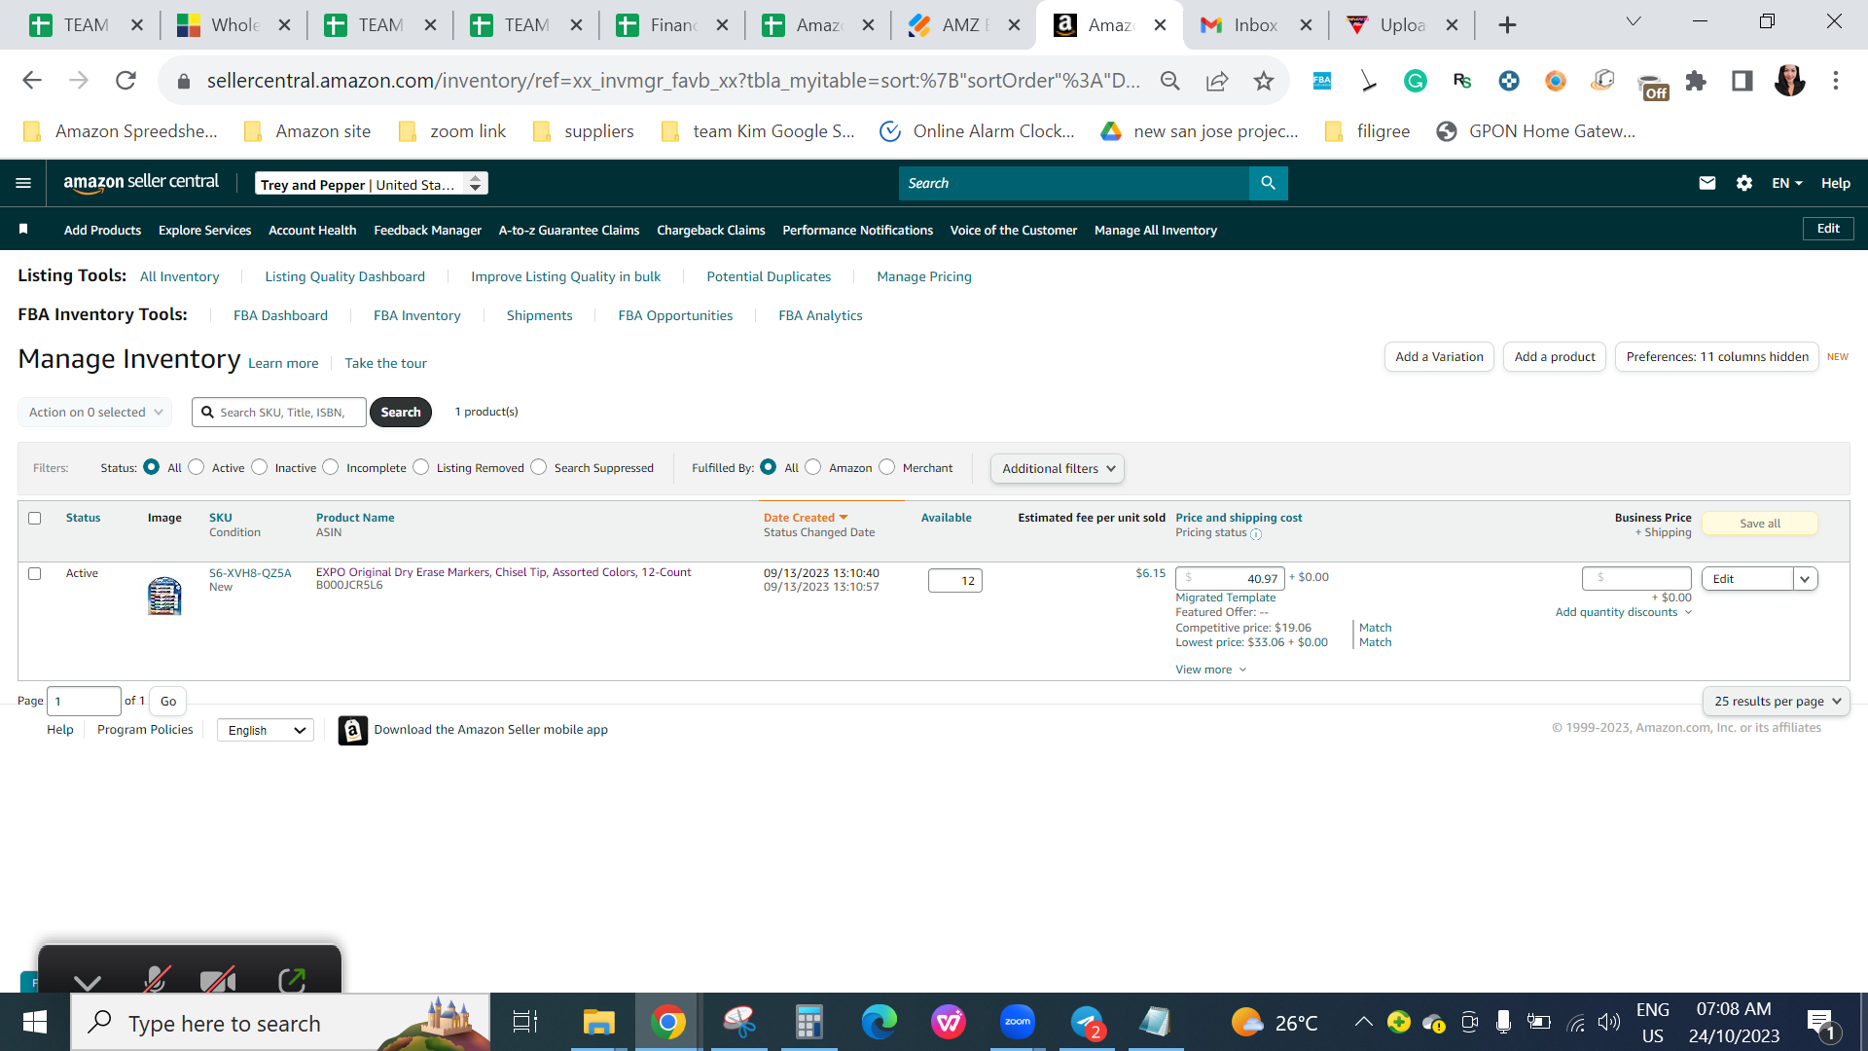Open Add Products in the navigation bar

click(102, 231)
